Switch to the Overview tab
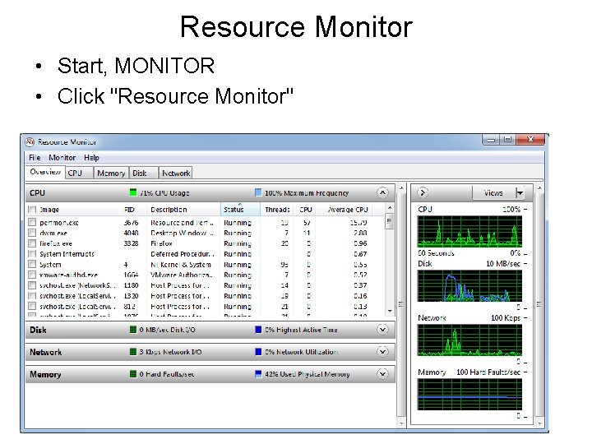This screenshot has width=592, height=444. pos(45,172)
